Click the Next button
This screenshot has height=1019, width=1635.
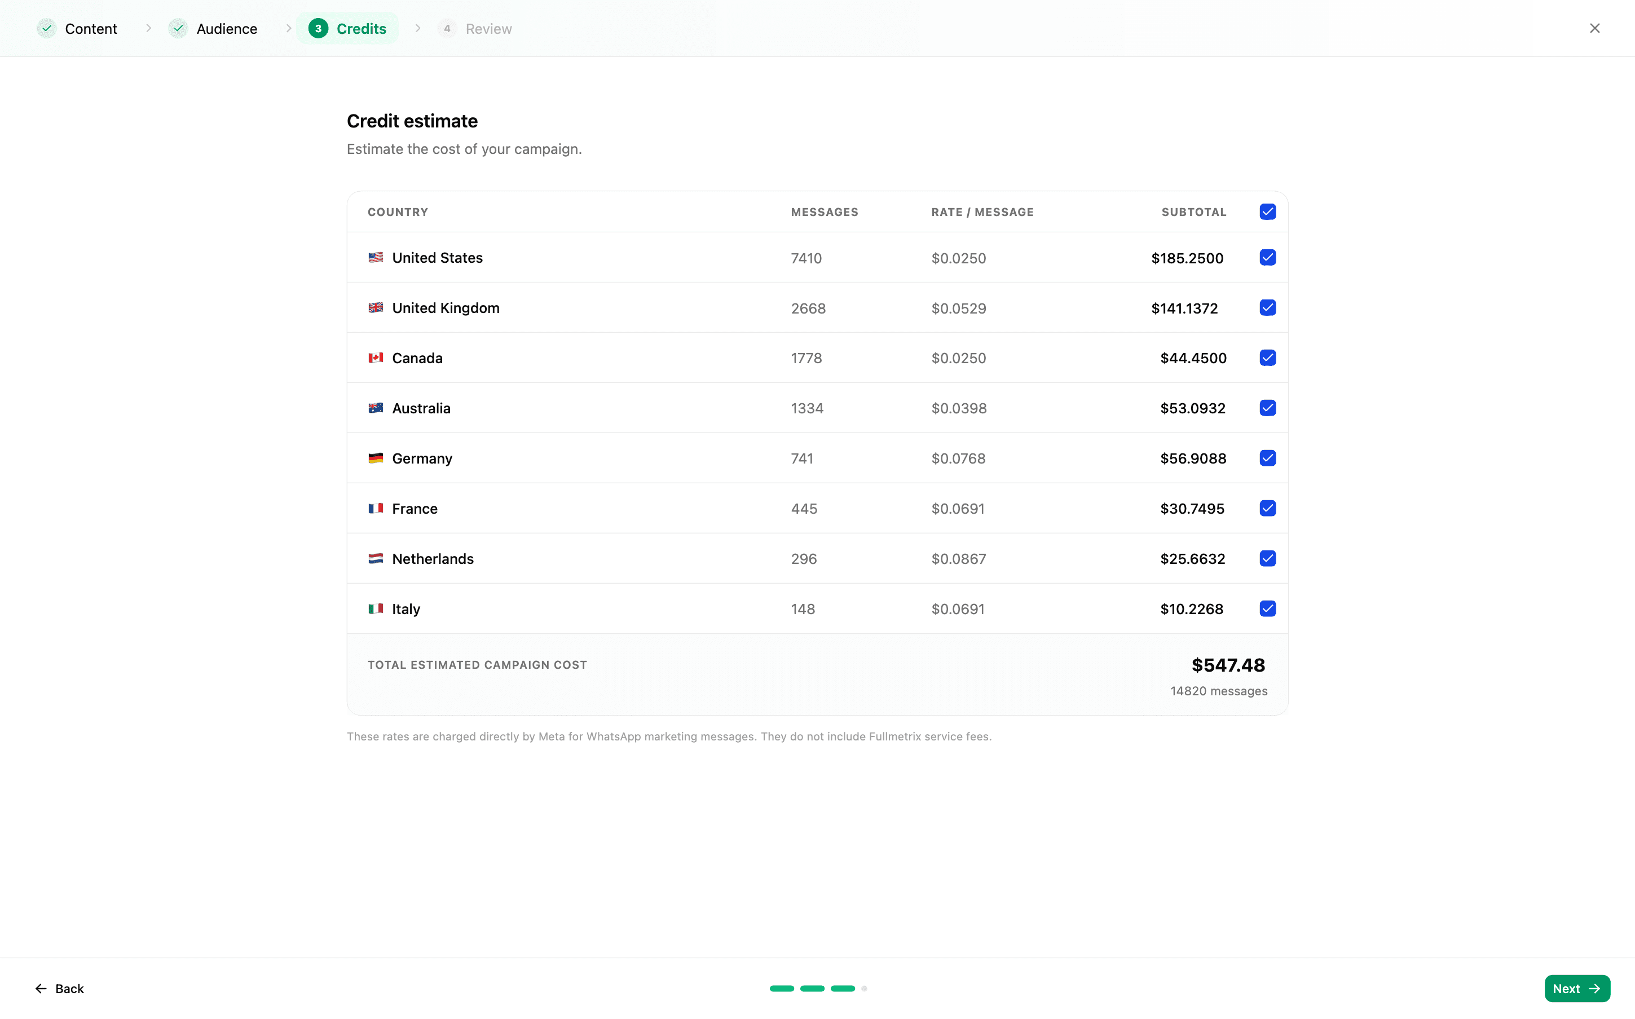1576,989
